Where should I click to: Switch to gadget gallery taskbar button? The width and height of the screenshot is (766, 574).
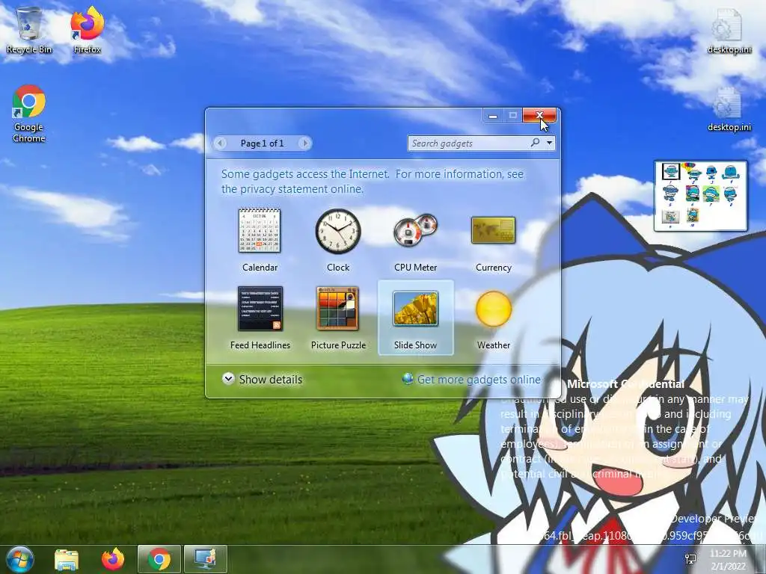click(206, 559)
